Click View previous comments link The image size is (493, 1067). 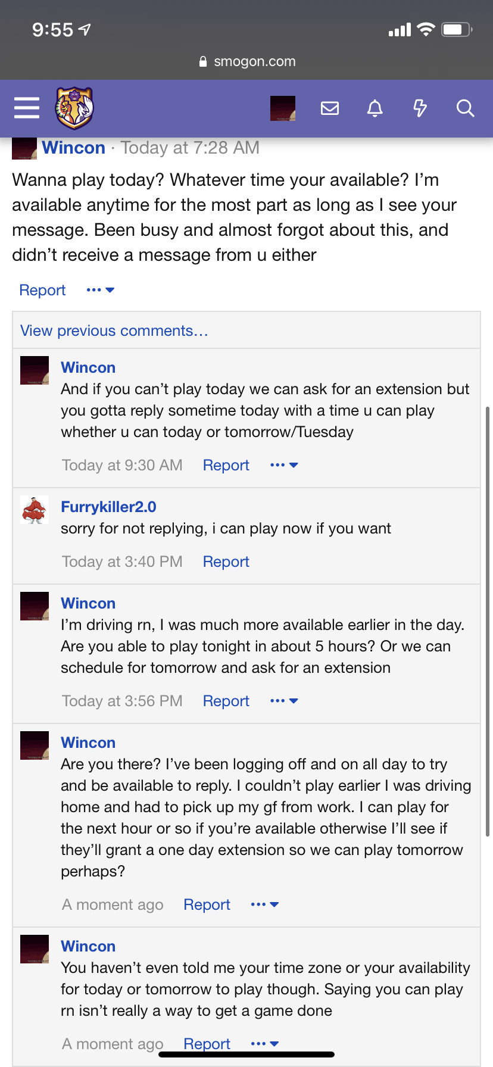coord(114,330)
